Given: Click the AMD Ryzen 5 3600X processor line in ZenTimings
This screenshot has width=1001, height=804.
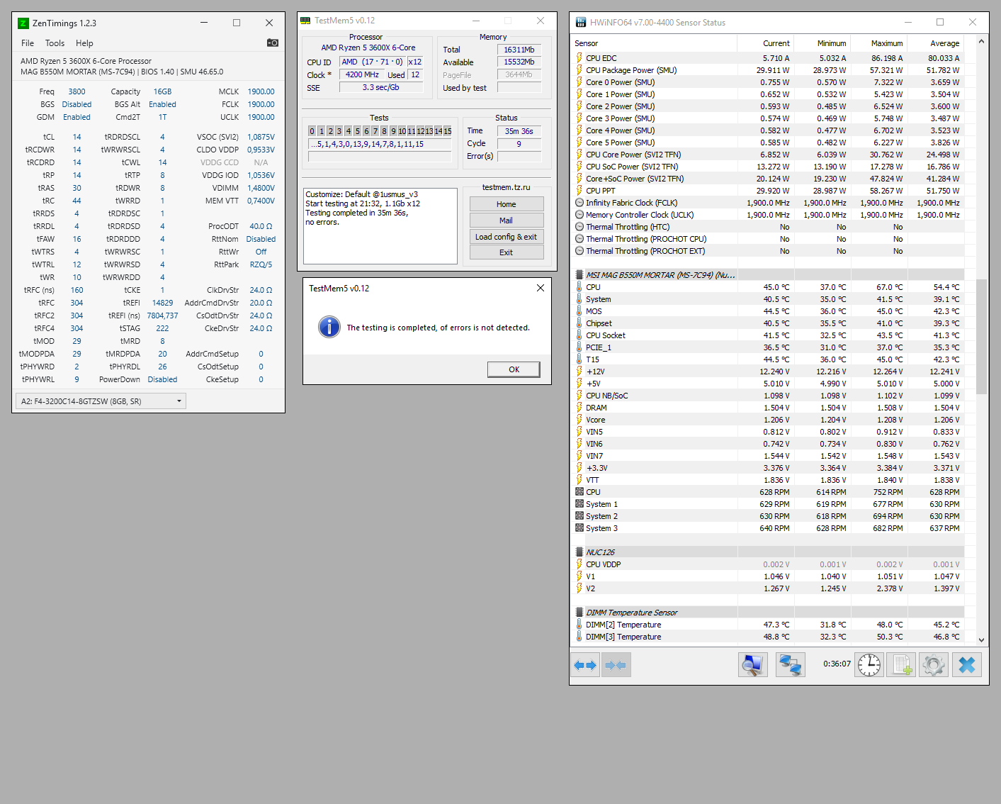Looking at the screenshot, I should (x=86, y=61).
